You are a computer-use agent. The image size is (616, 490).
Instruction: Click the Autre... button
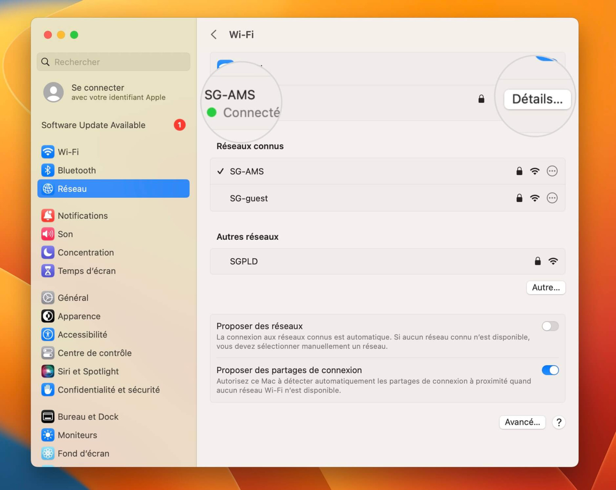click(546, 287)
